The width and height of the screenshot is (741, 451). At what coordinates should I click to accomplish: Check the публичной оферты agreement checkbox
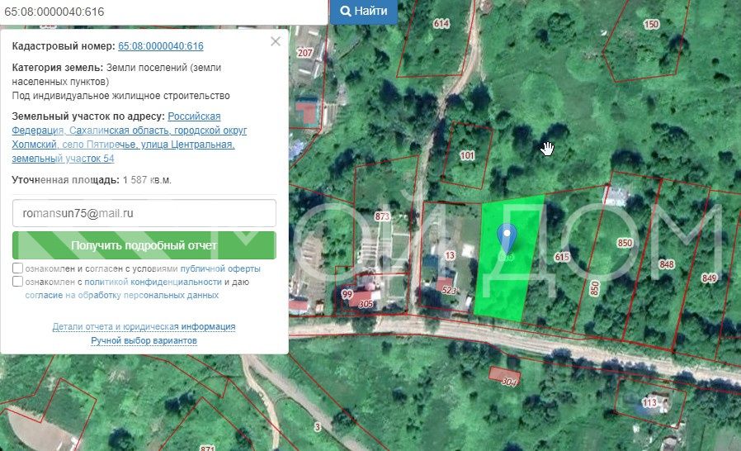click(x=17, y=268)
